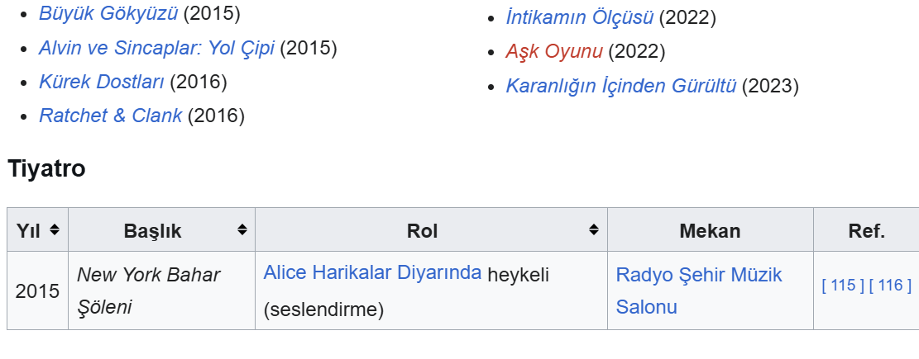This screenshot has height=359, width=919.
Task: Open Alvin ve Sincaplar: Yol Çipi link
Action: (x=156, y=48)
